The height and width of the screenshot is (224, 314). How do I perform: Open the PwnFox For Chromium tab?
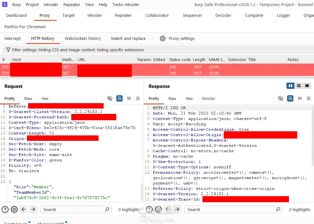point(25,27)
